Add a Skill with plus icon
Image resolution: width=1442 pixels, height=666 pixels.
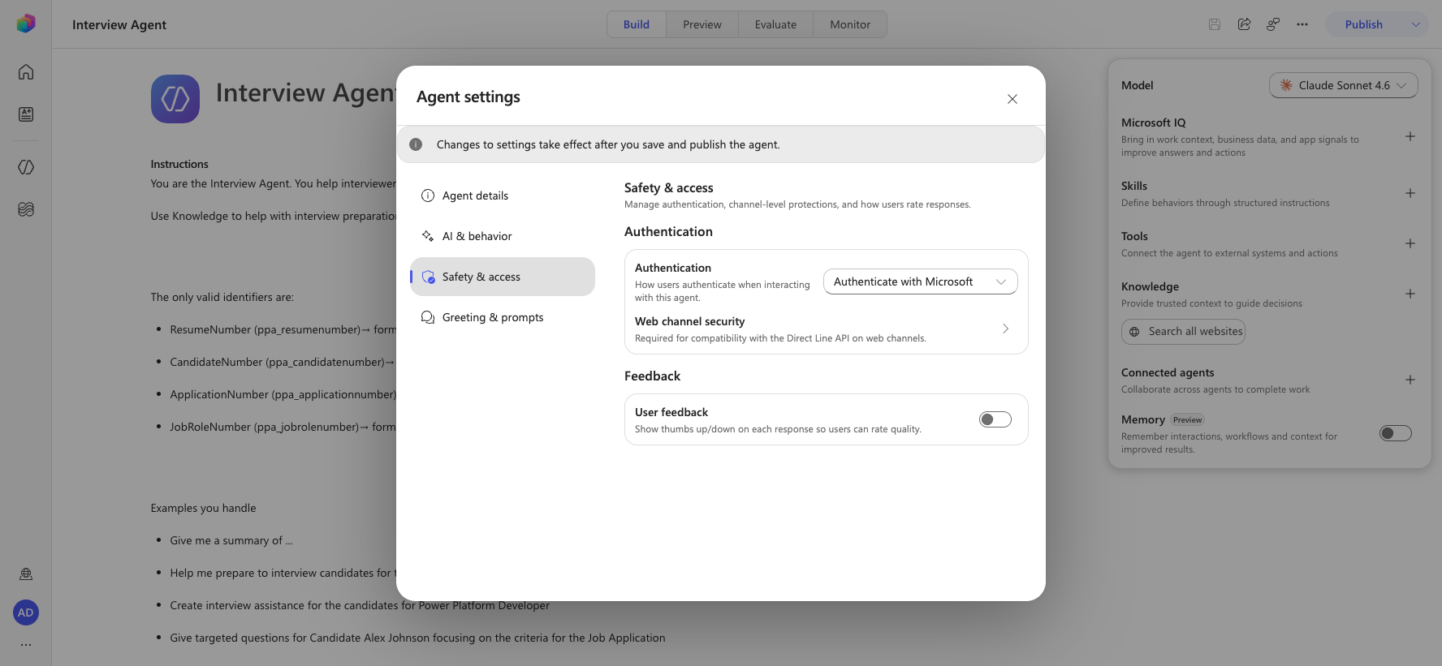1410,193
